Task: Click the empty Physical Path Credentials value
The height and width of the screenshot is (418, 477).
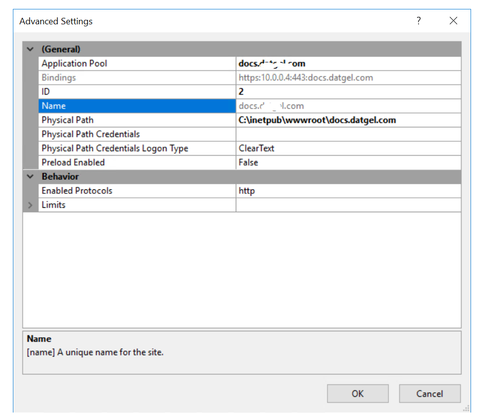Action: [348, 134]
